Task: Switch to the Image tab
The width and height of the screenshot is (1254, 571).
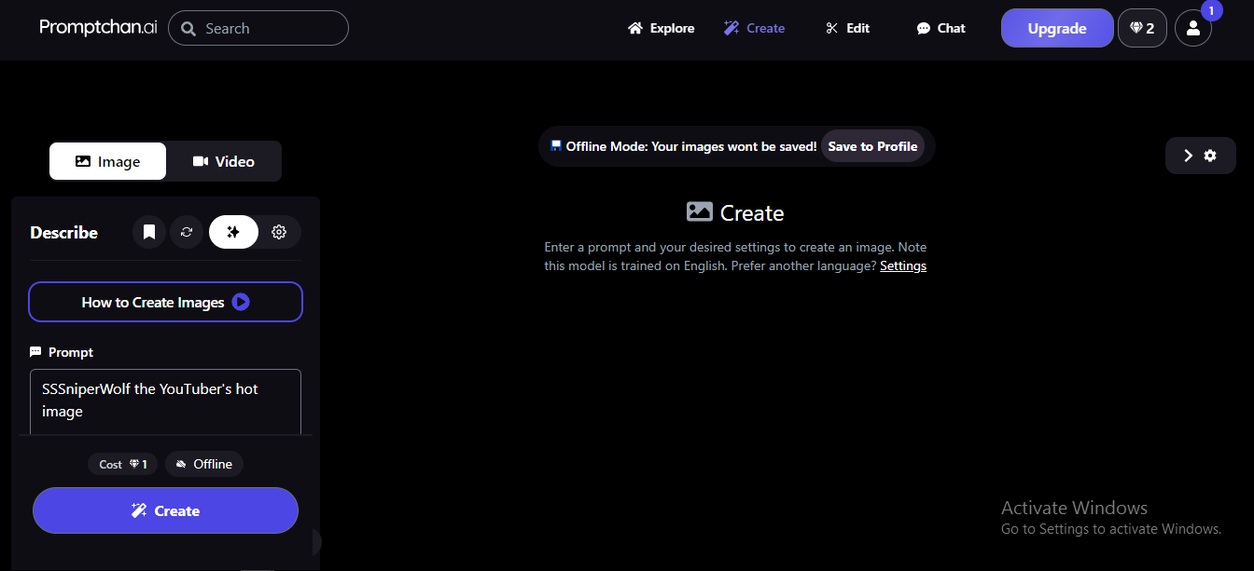Action: click(x=107, y=161)
